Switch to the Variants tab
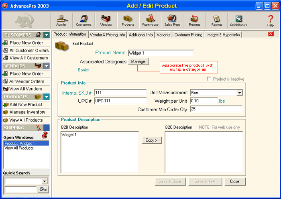Image resolution: width=281 pixels, height=199 pixels. [163, 35]
